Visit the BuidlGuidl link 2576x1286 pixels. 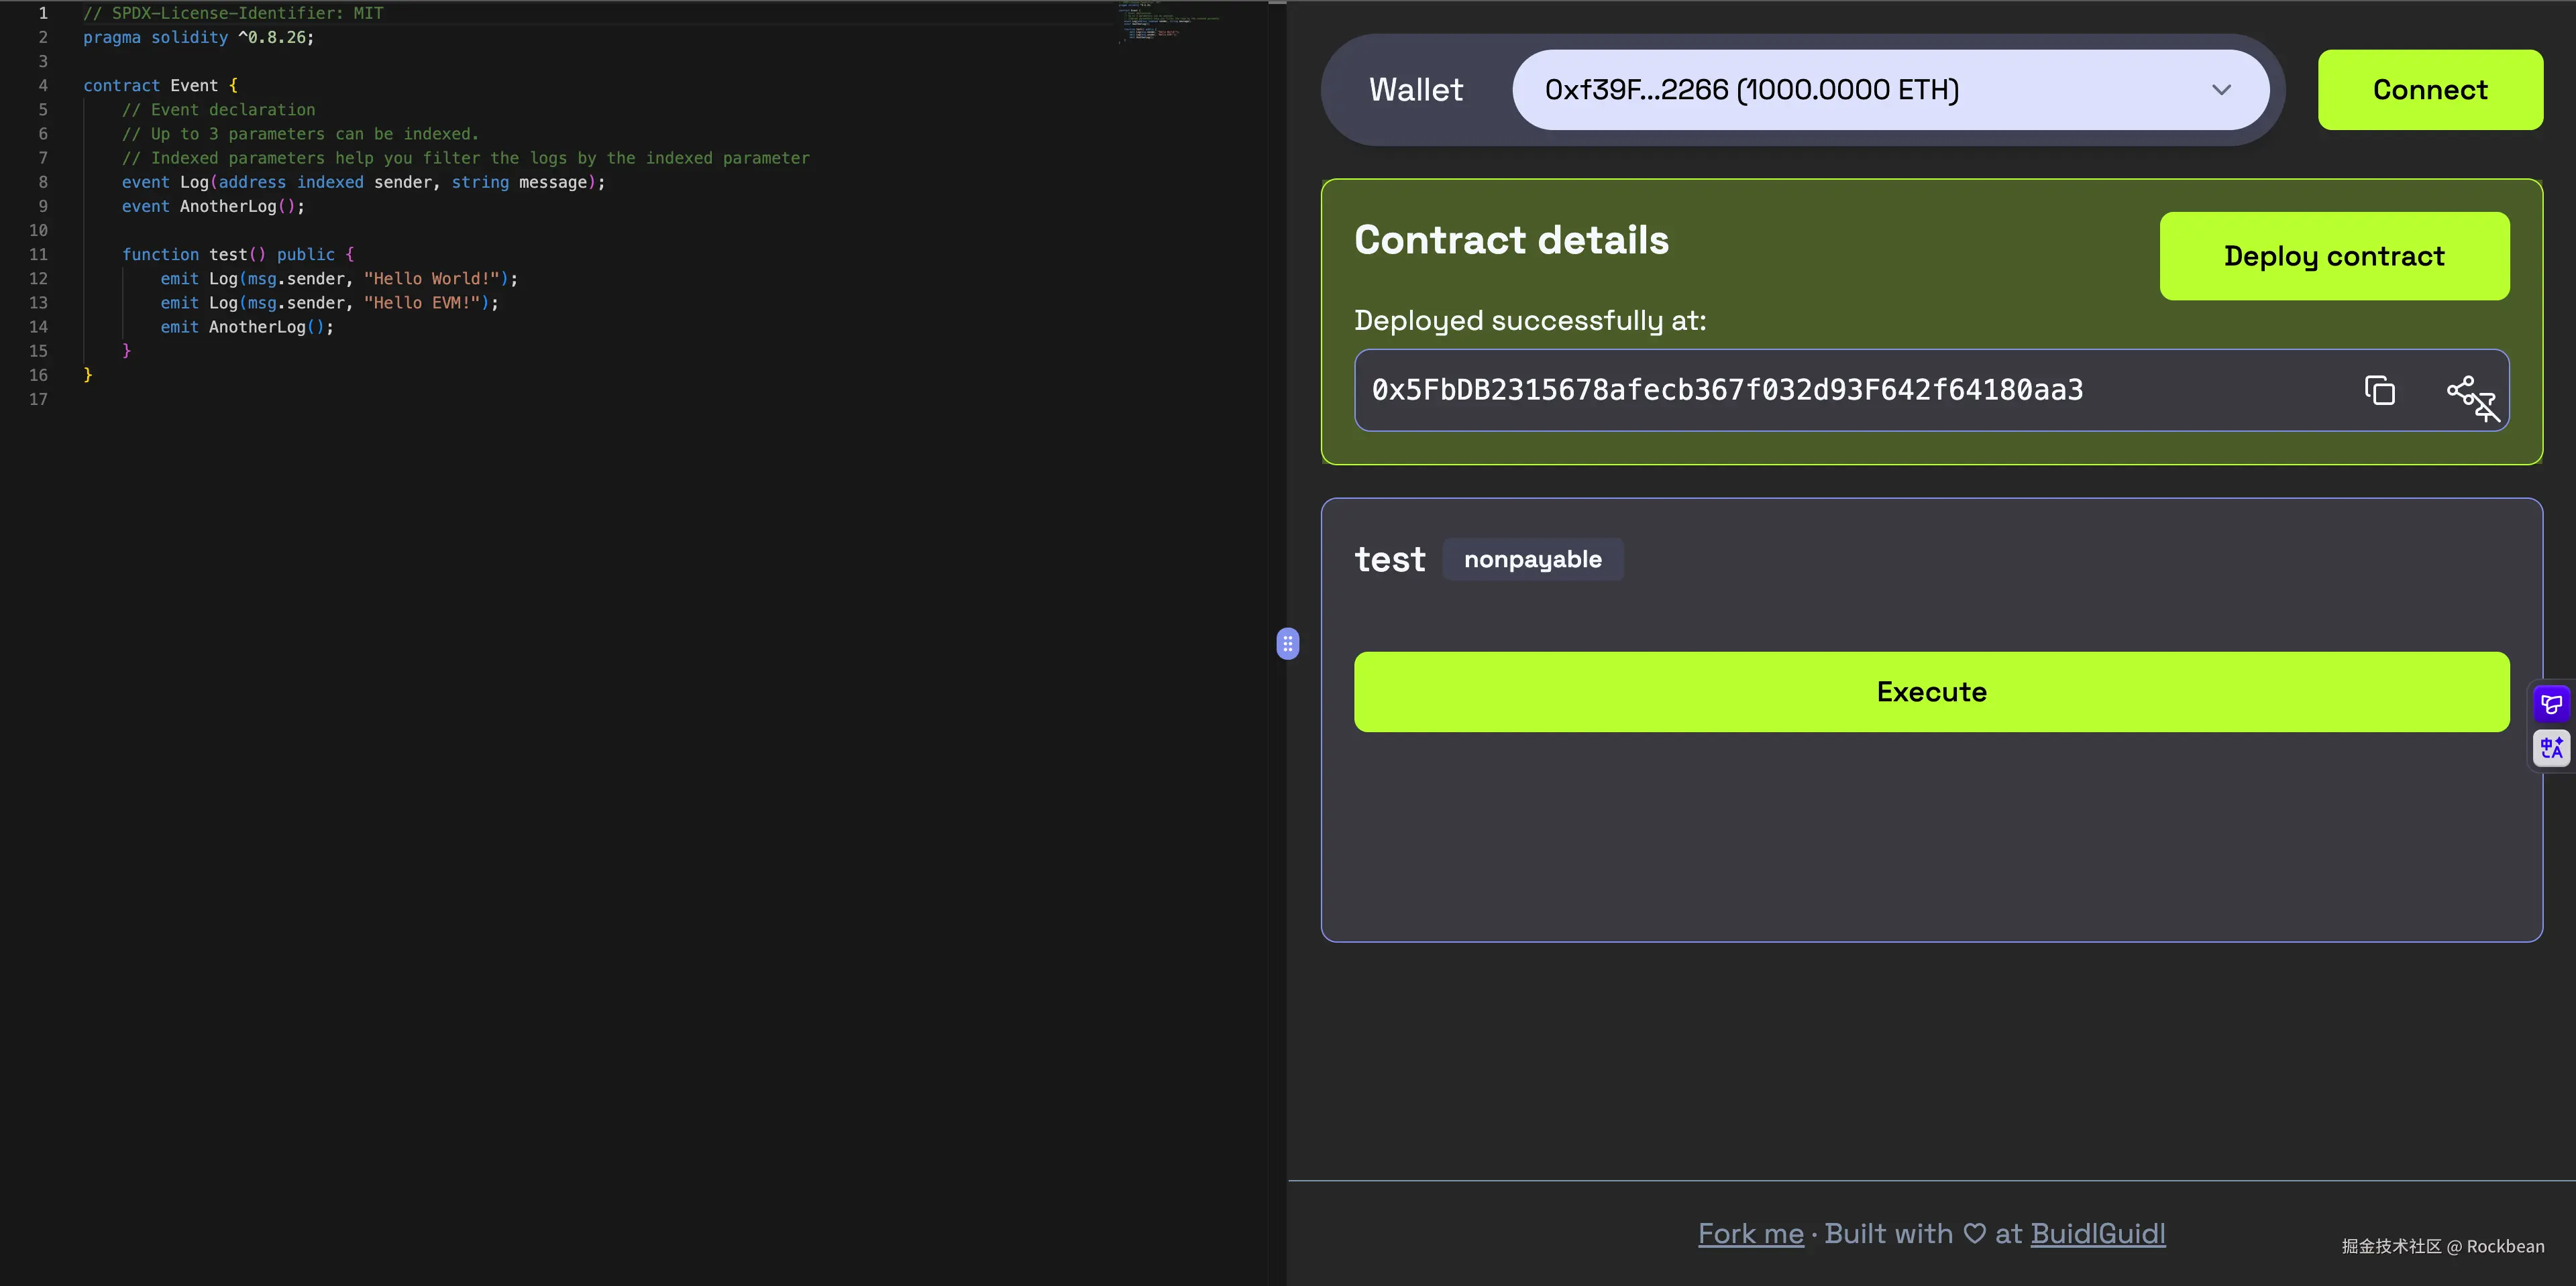point(2098,1233)
